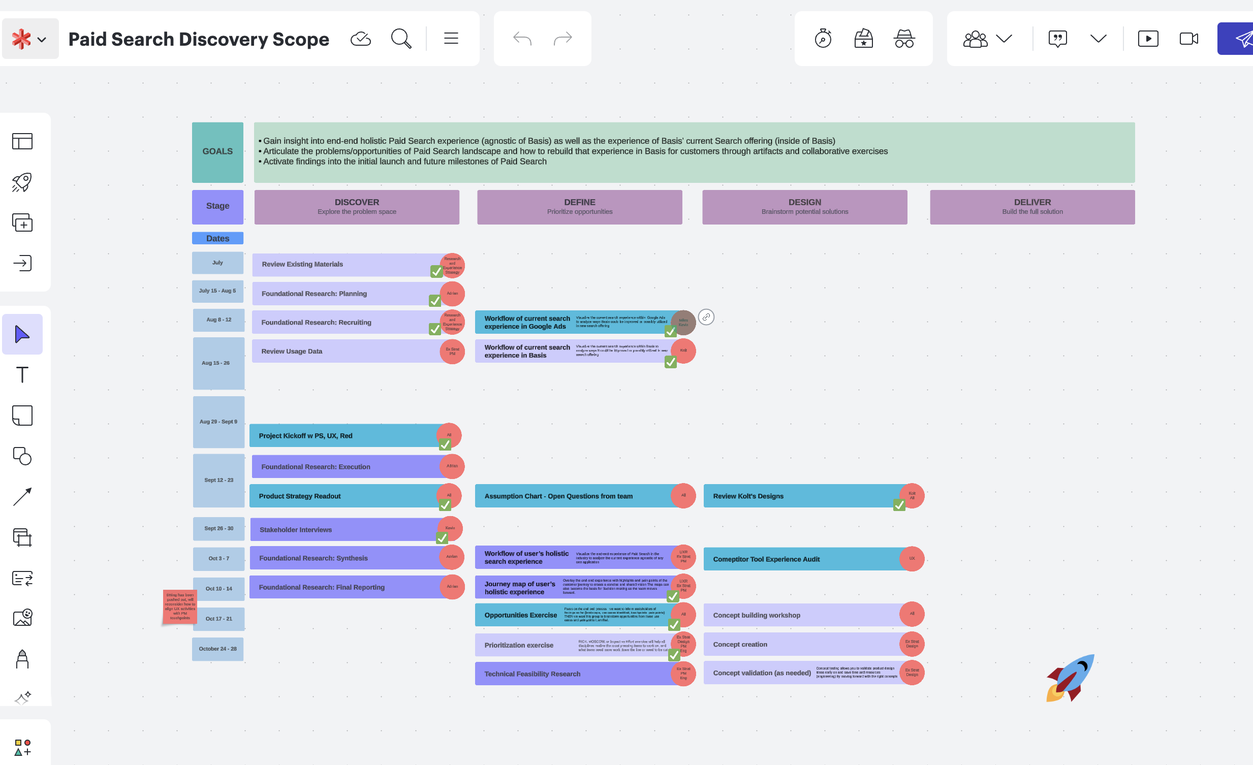Select the Text tool in toolbar
This screenshot has height=765, width=1253.
(22, 375)
